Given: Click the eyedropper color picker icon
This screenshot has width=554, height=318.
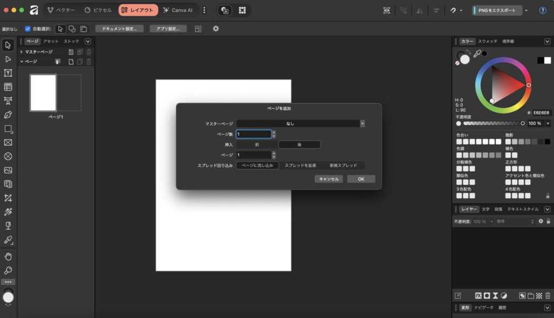Looking at the screenshot, I should [x=477, y=54].
